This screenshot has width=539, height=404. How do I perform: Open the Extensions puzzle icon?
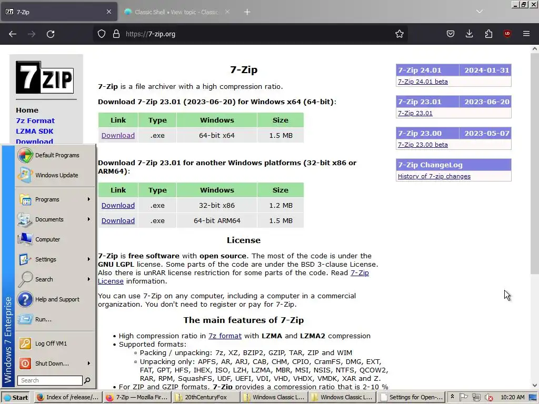488,34
